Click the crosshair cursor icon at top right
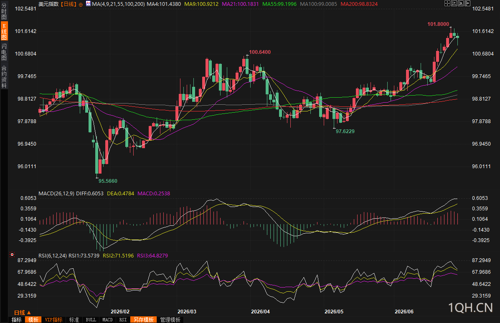The width and height of the screenshot is (500, 323). coord(447,3)
